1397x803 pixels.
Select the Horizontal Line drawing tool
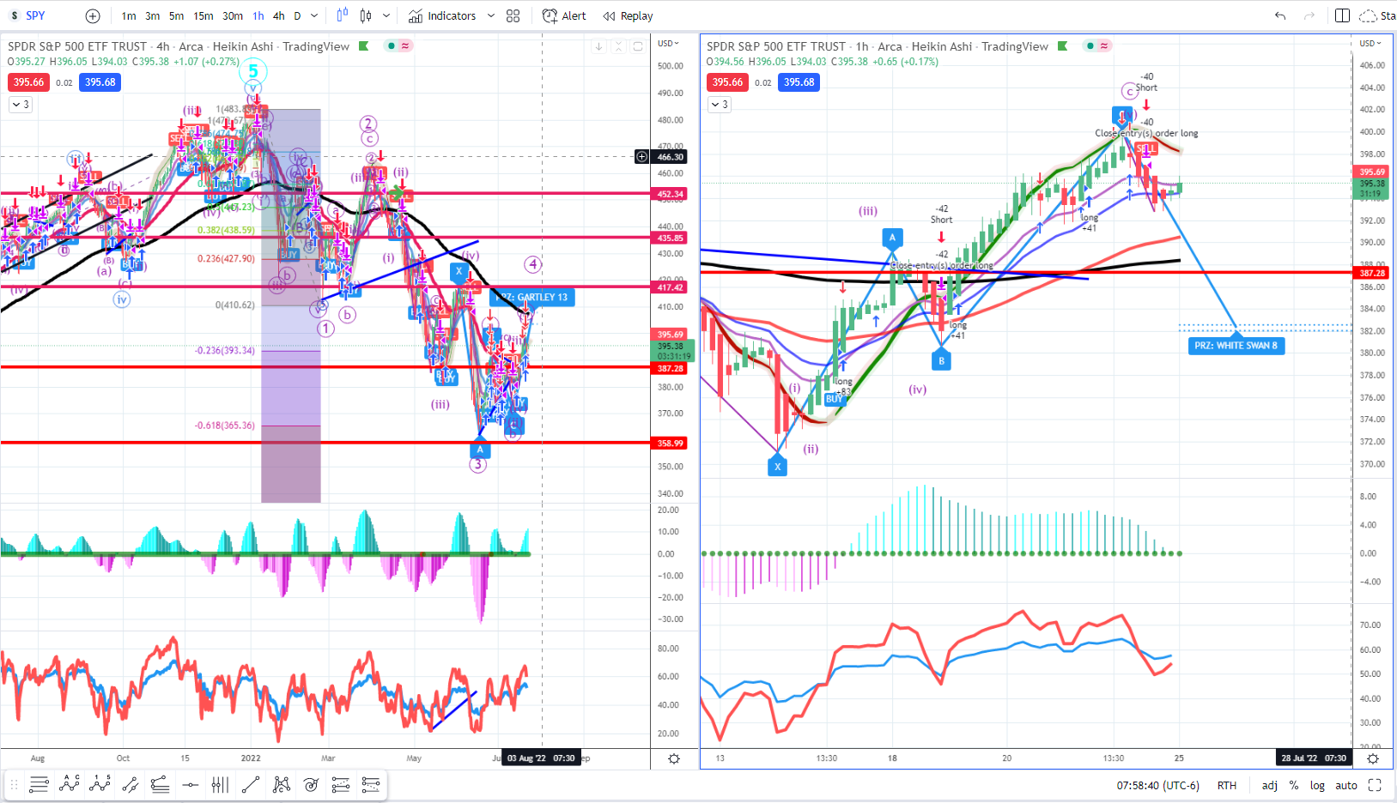191,784
